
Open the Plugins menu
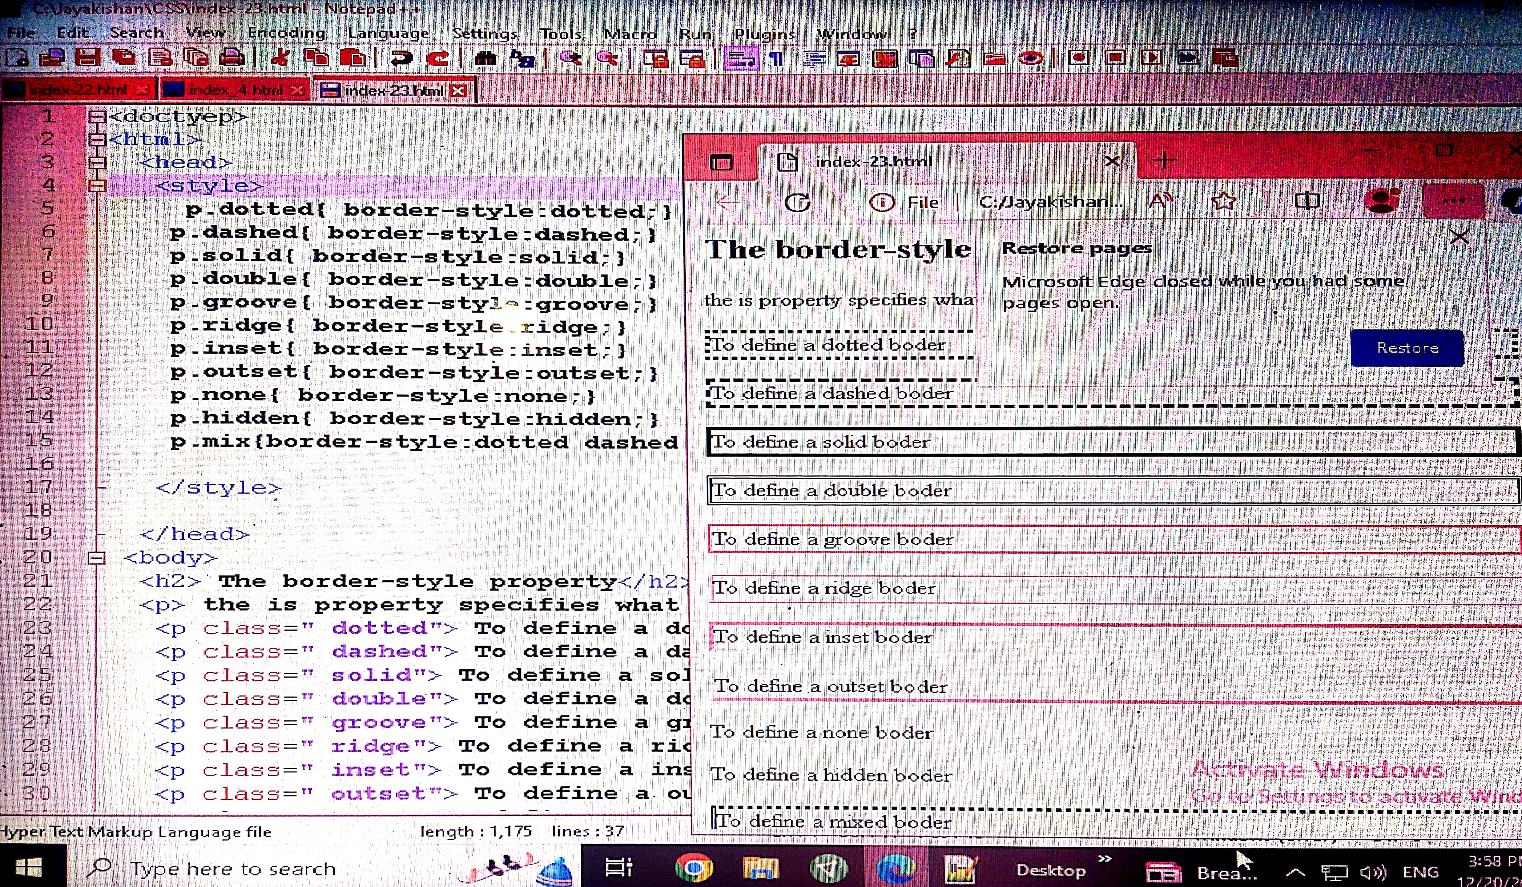pos(765,34)
